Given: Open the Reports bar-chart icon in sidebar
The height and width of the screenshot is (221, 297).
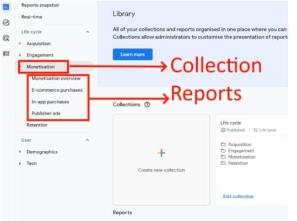Looking at the screenshot, I should tap(6, 7).
